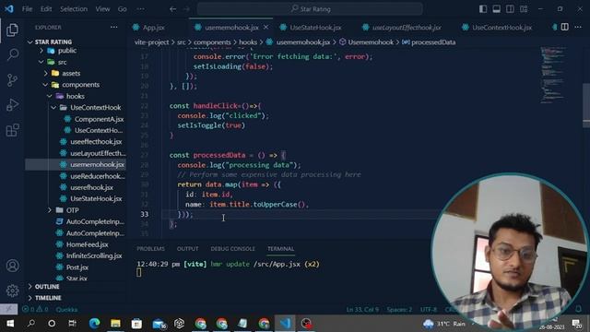Click errors and warnings status indicator
Image resolution: width=590 pixels, height=332 pixels.
[x=35, y=310]
